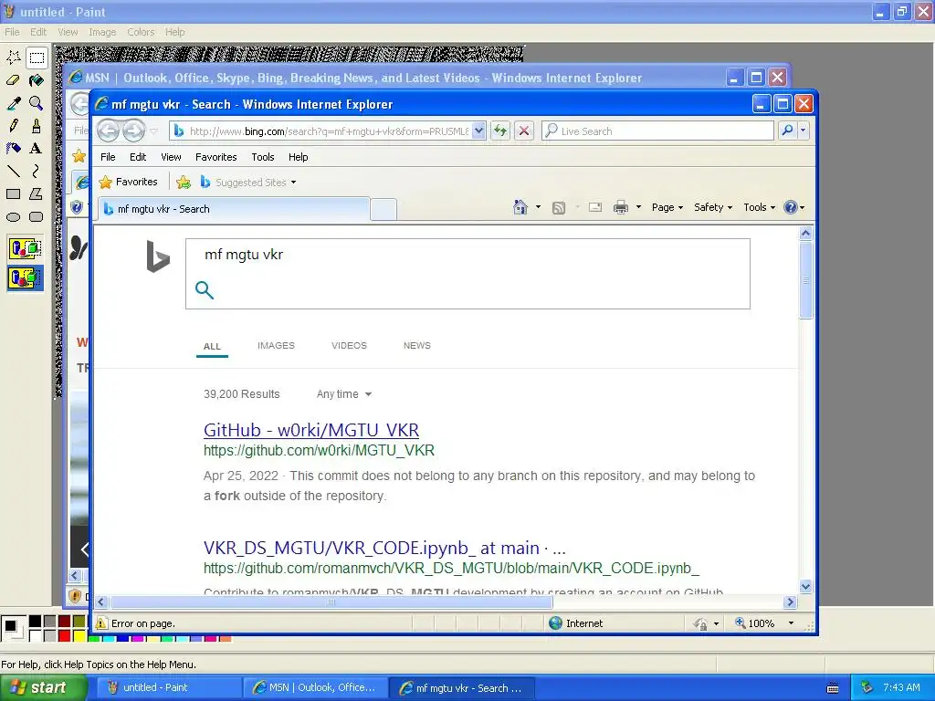This screenshot has width=935, height=701.
Task: Click the Favorites label button
Action: click(x=129, y=182)
